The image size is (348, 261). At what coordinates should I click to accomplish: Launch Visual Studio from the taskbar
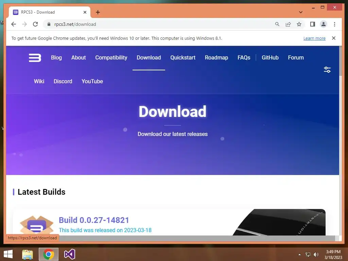coord(69,254)
